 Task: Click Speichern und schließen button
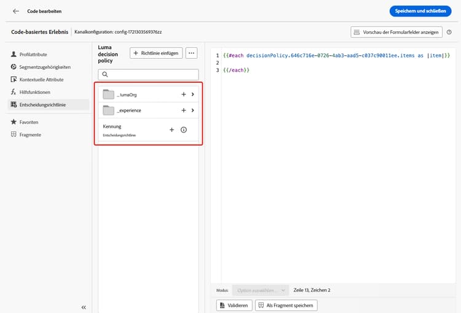pos(420,11)
